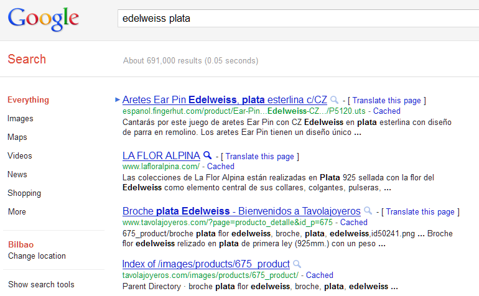Preview the Aretes Ear Pin result magnifier
Image resolution: width=479 pixels, height=296 pixels.
tap(335, 100)
